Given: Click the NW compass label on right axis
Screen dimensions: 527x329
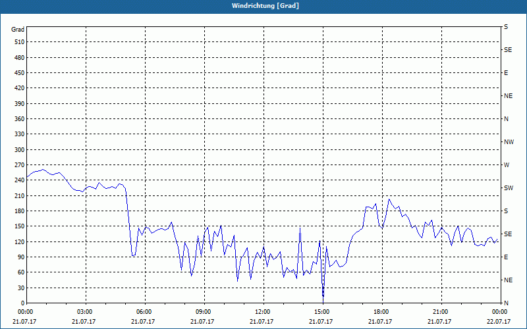Looking at the screenshot, I should 509,142.
